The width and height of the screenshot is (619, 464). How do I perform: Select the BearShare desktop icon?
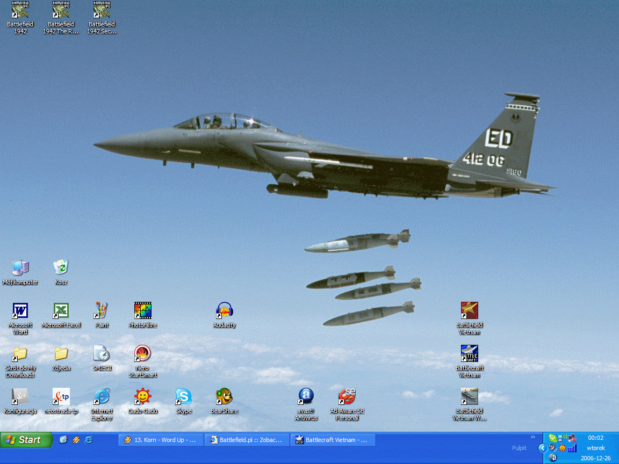pyautogui.click(x=224, y=396)
